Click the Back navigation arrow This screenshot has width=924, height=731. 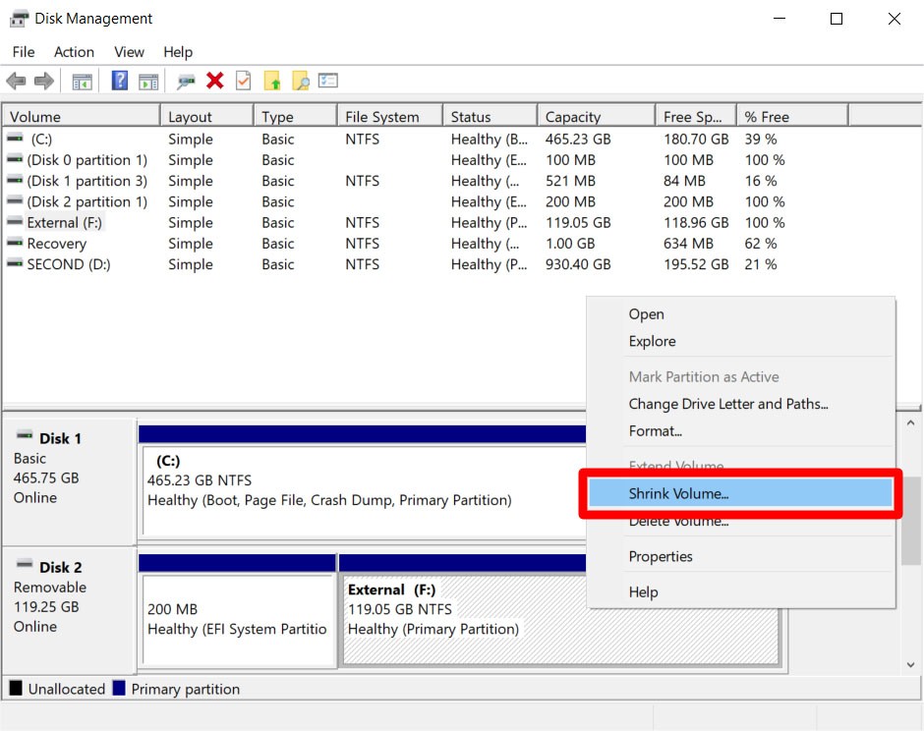point(16,80)
